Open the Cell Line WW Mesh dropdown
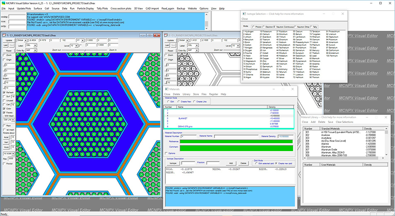The height and width of the screenshot is (216, 395). pyautogui.click(x=13, y=120)
